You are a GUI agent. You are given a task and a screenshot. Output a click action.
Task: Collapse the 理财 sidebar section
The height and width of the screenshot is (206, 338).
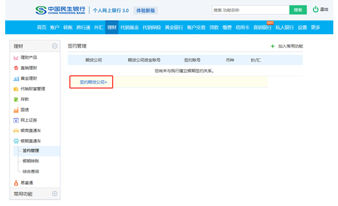[54, 46]
